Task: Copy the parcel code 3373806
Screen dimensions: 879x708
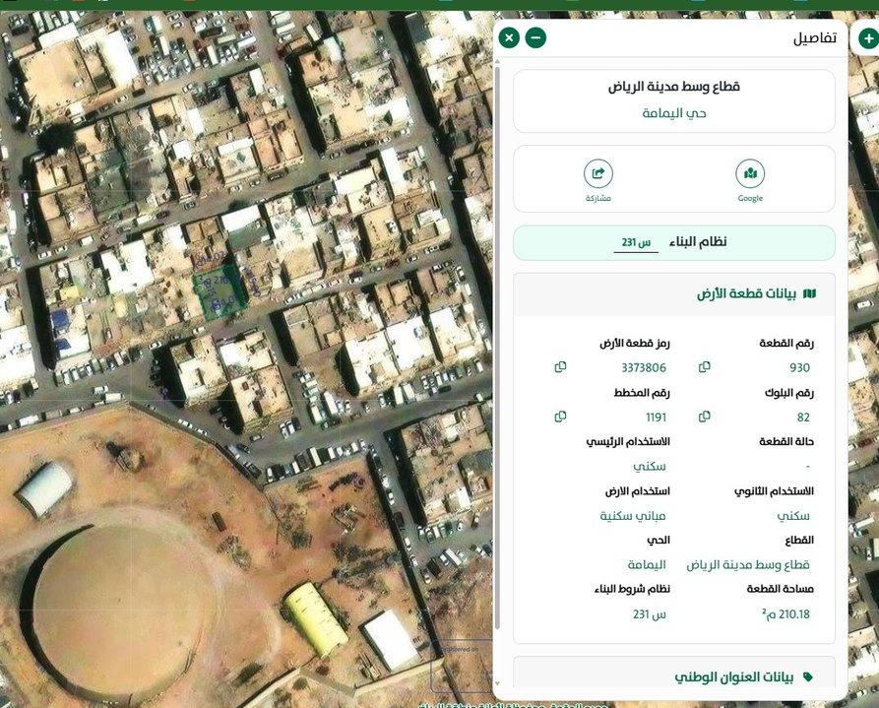Action: [560, 367]
